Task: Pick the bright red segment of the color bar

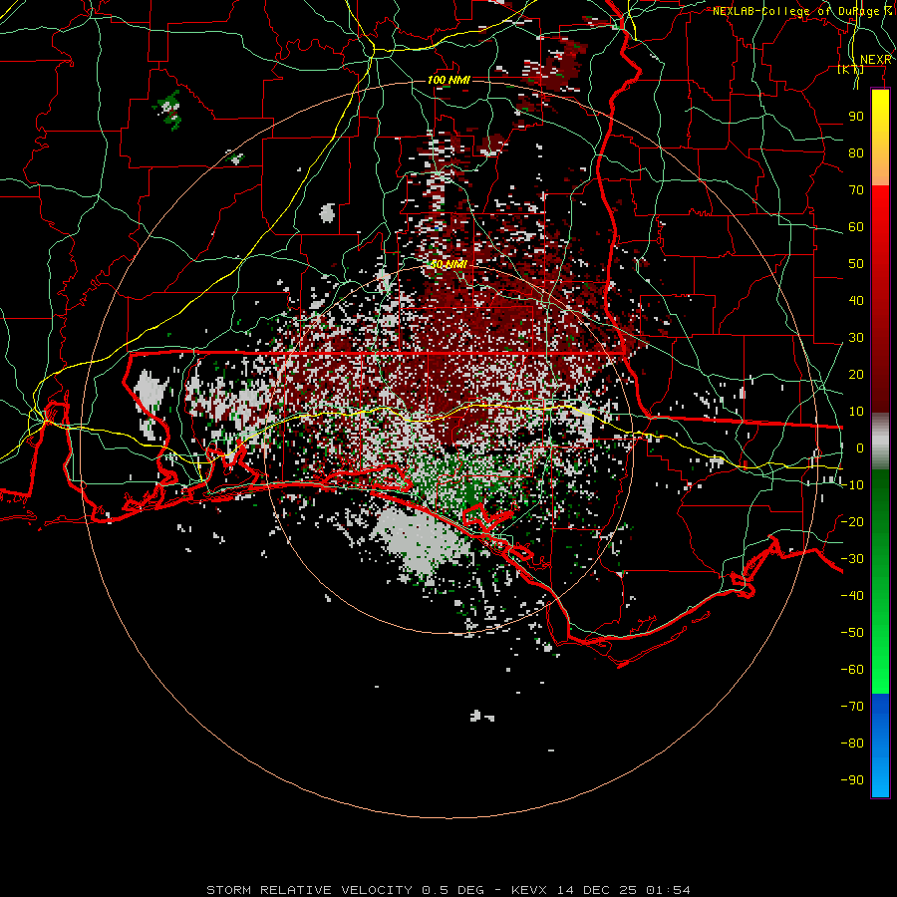Action: click(880, 209)
